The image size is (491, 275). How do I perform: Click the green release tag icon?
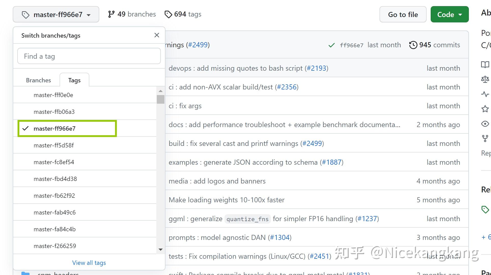tap(485, 210)
